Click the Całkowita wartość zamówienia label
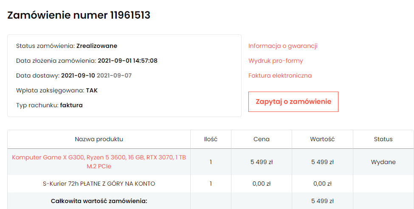This screenshot has width=414, height=209. 99,201
